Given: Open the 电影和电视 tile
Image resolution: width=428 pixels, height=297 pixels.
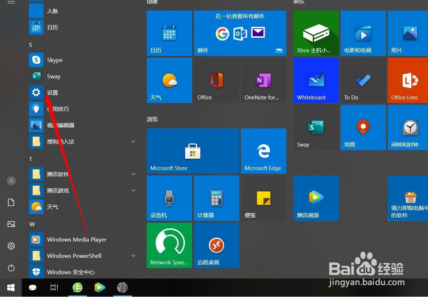Looking at the screenshot, I should coord(363,33).
